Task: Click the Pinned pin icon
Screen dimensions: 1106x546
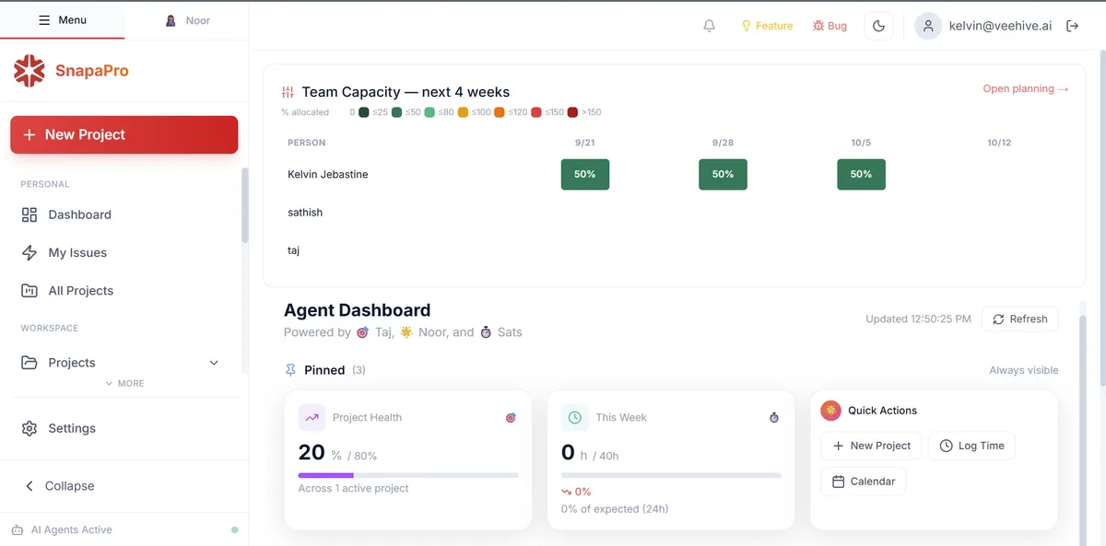Action: (x=290, y=370)
